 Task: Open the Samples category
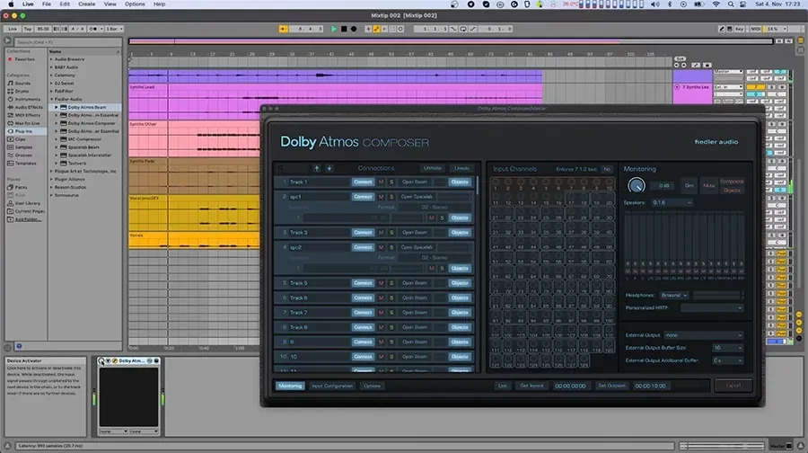pyautogui.click(x=20, y=147)
